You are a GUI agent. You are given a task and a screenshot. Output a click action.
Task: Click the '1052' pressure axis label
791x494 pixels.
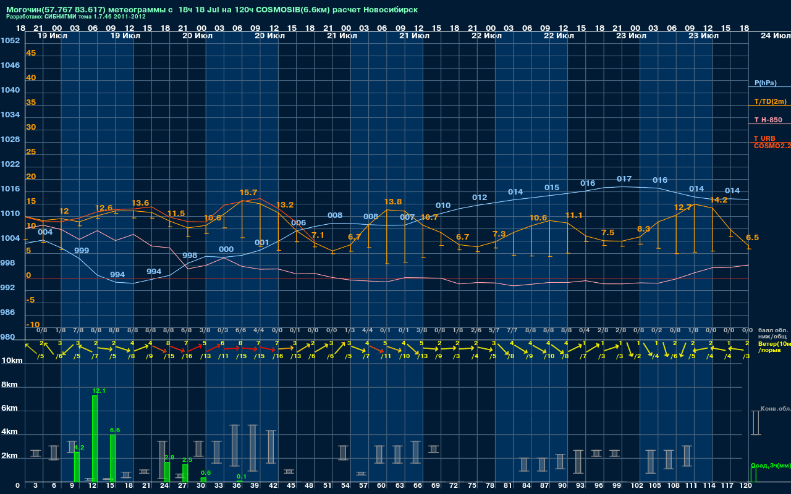tap(10, 41)
